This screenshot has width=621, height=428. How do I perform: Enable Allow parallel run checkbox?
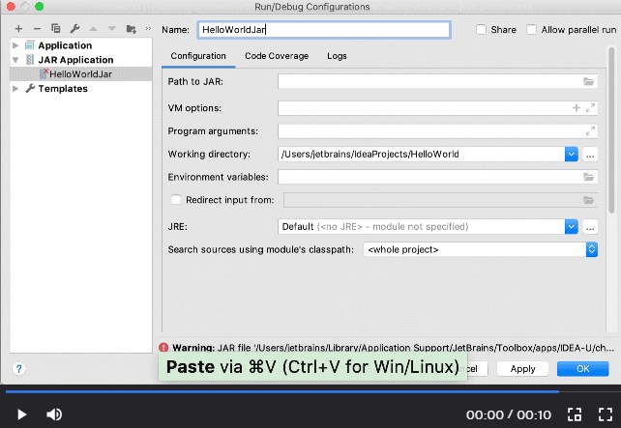pos(531,30)
